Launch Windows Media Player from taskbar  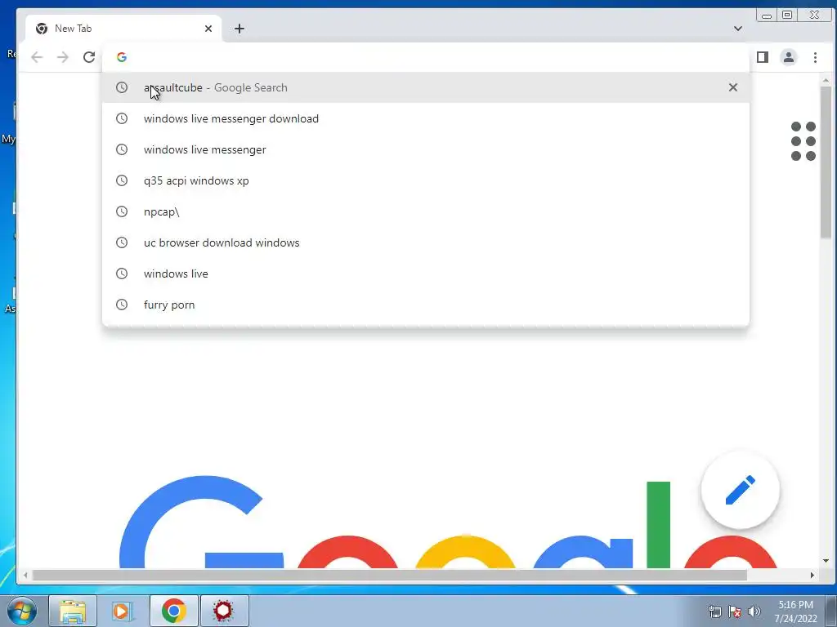pyautogui.click(x=123, y=611)
